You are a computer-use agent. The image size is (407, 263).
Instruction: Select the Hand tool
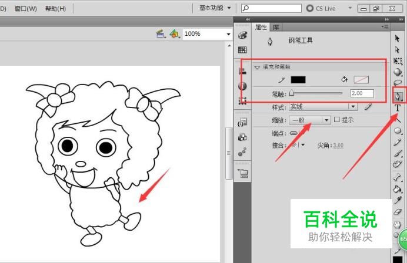397,224
